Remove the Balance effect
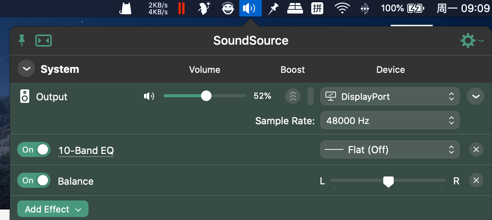The image size is (492, 220). (476, 181)
